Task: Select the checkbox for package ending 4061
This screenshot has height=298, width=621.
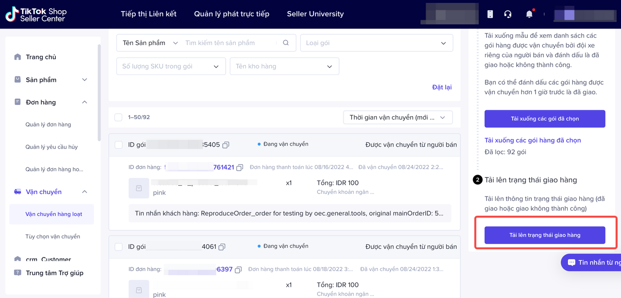Action: tap(118, 247)
